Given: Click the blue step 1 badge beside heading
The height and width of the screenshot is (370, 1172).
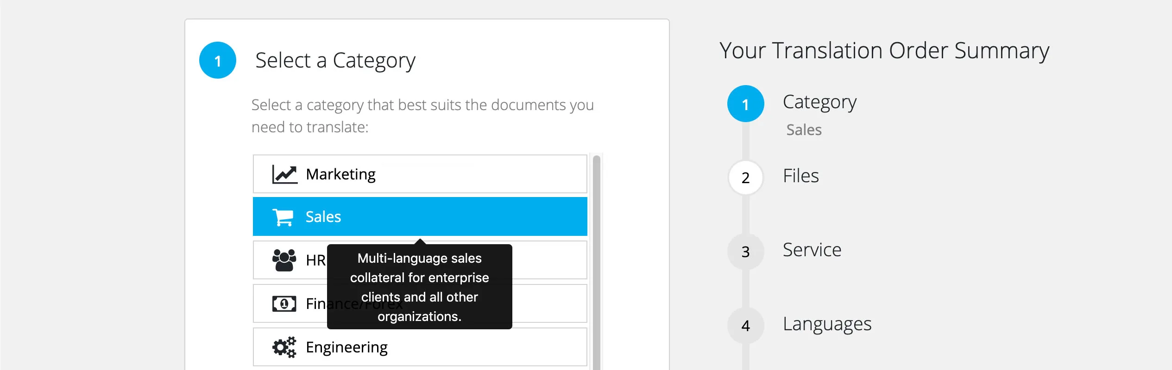Looking at the screenshot, I should 218,61.
